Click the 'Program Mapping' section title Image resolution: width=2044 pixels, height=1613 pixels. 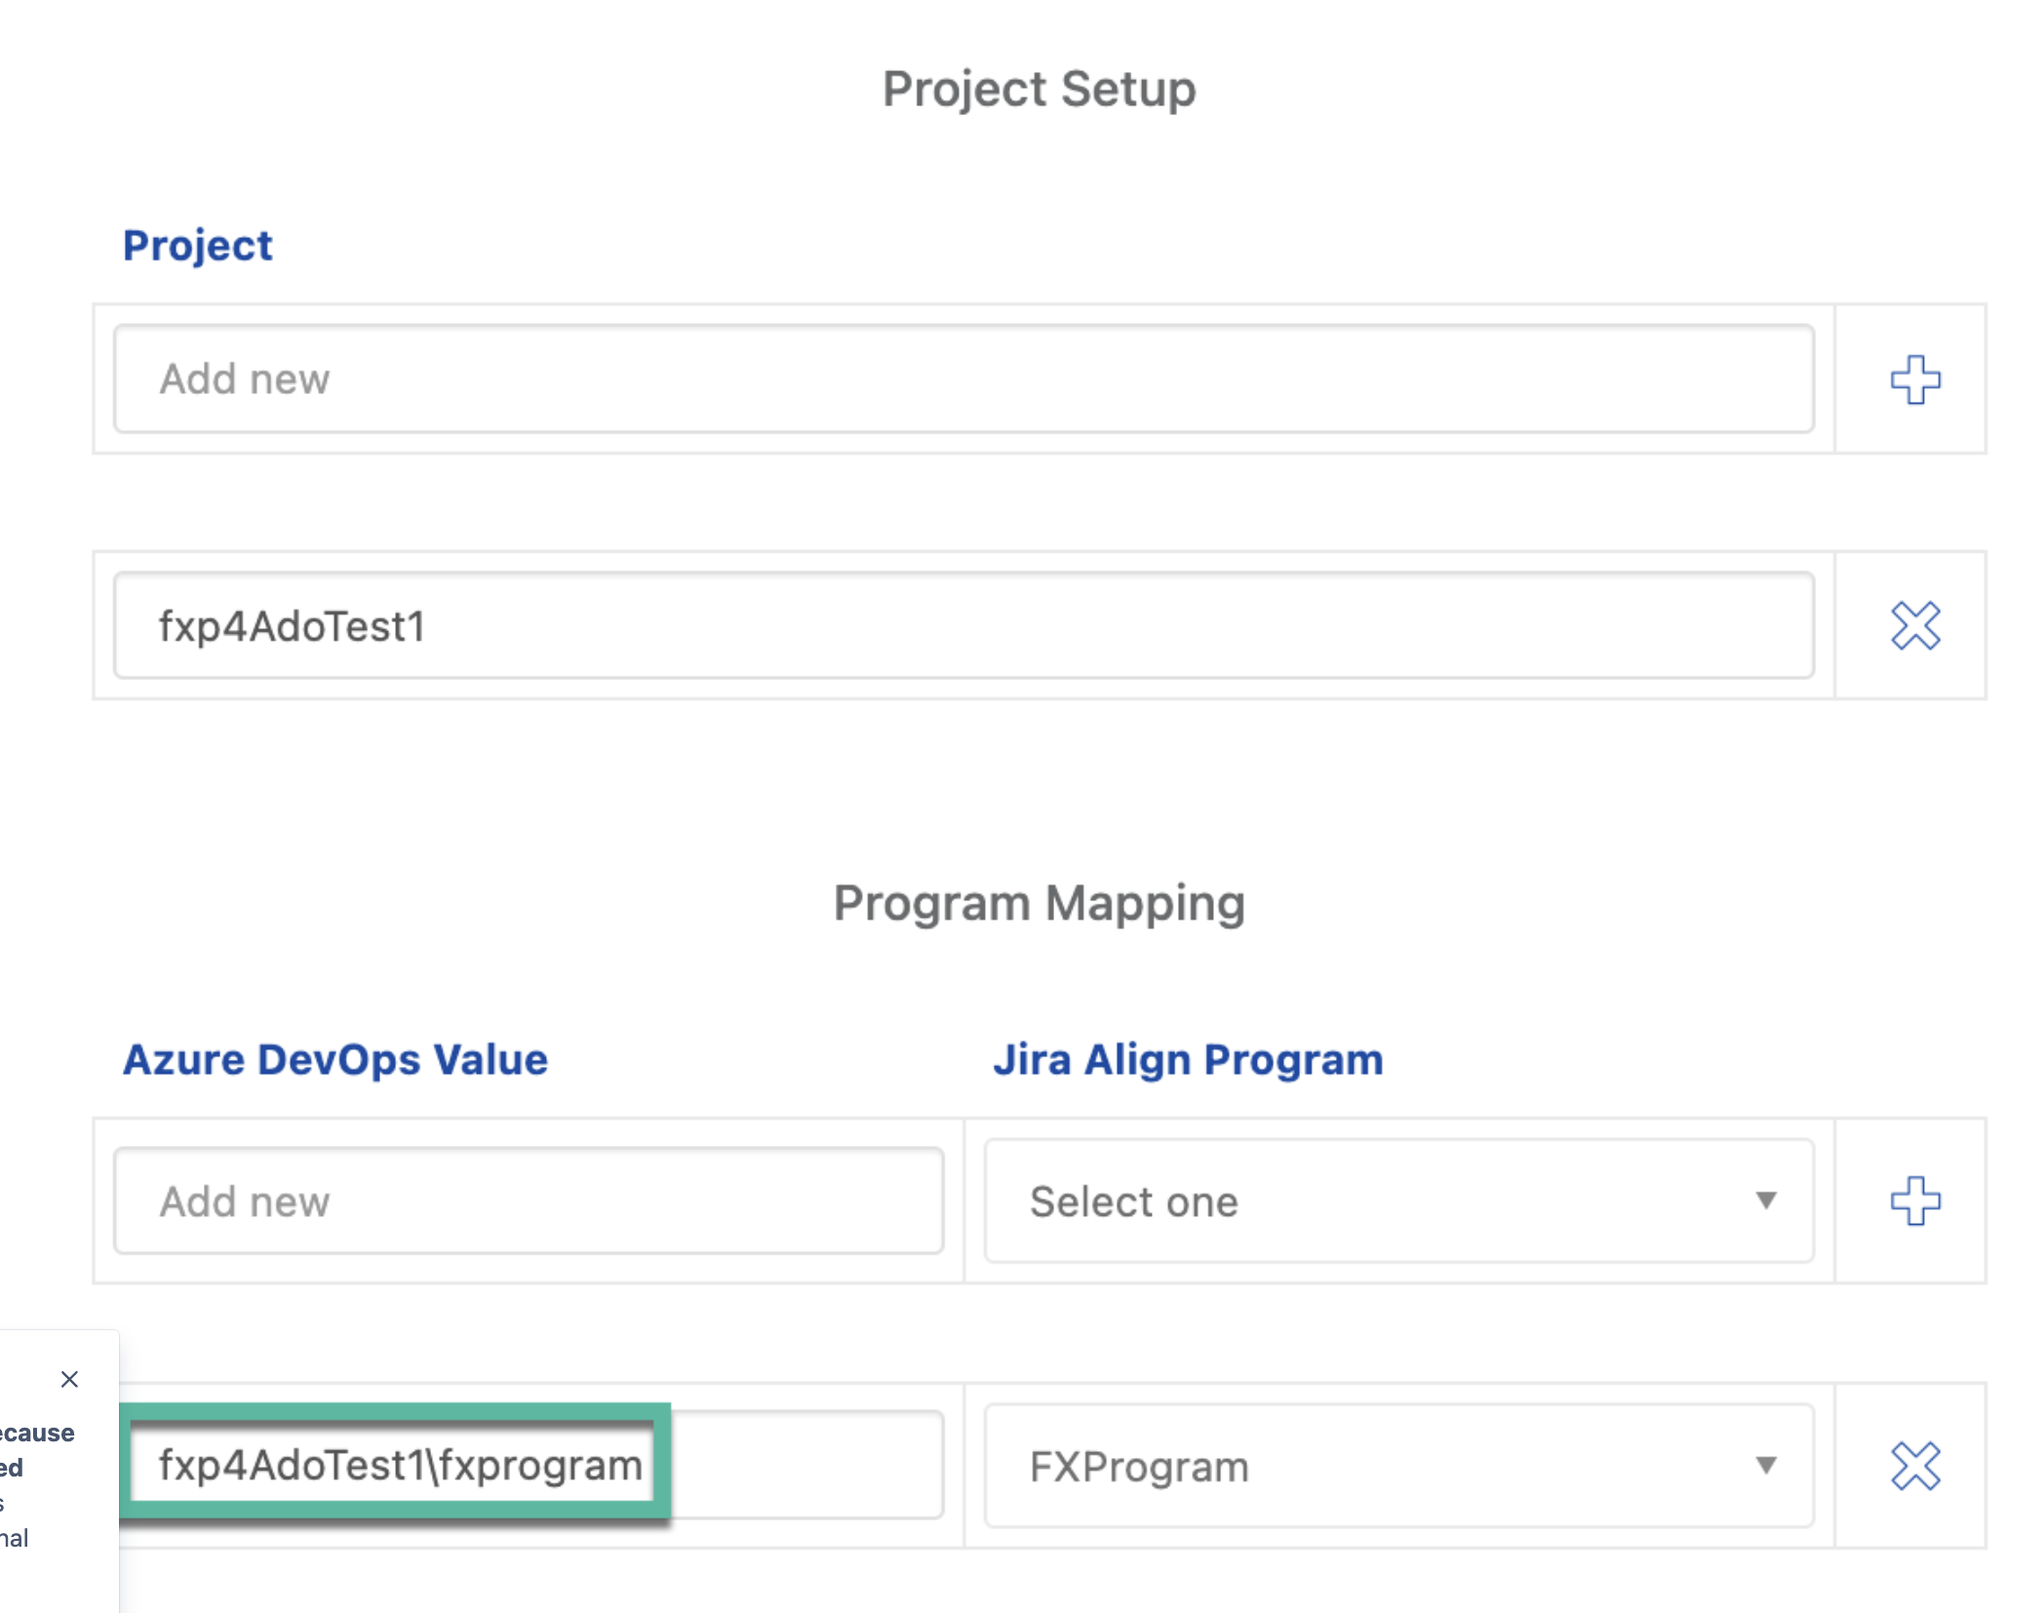pyautogui.click(x=1039, y=903)
